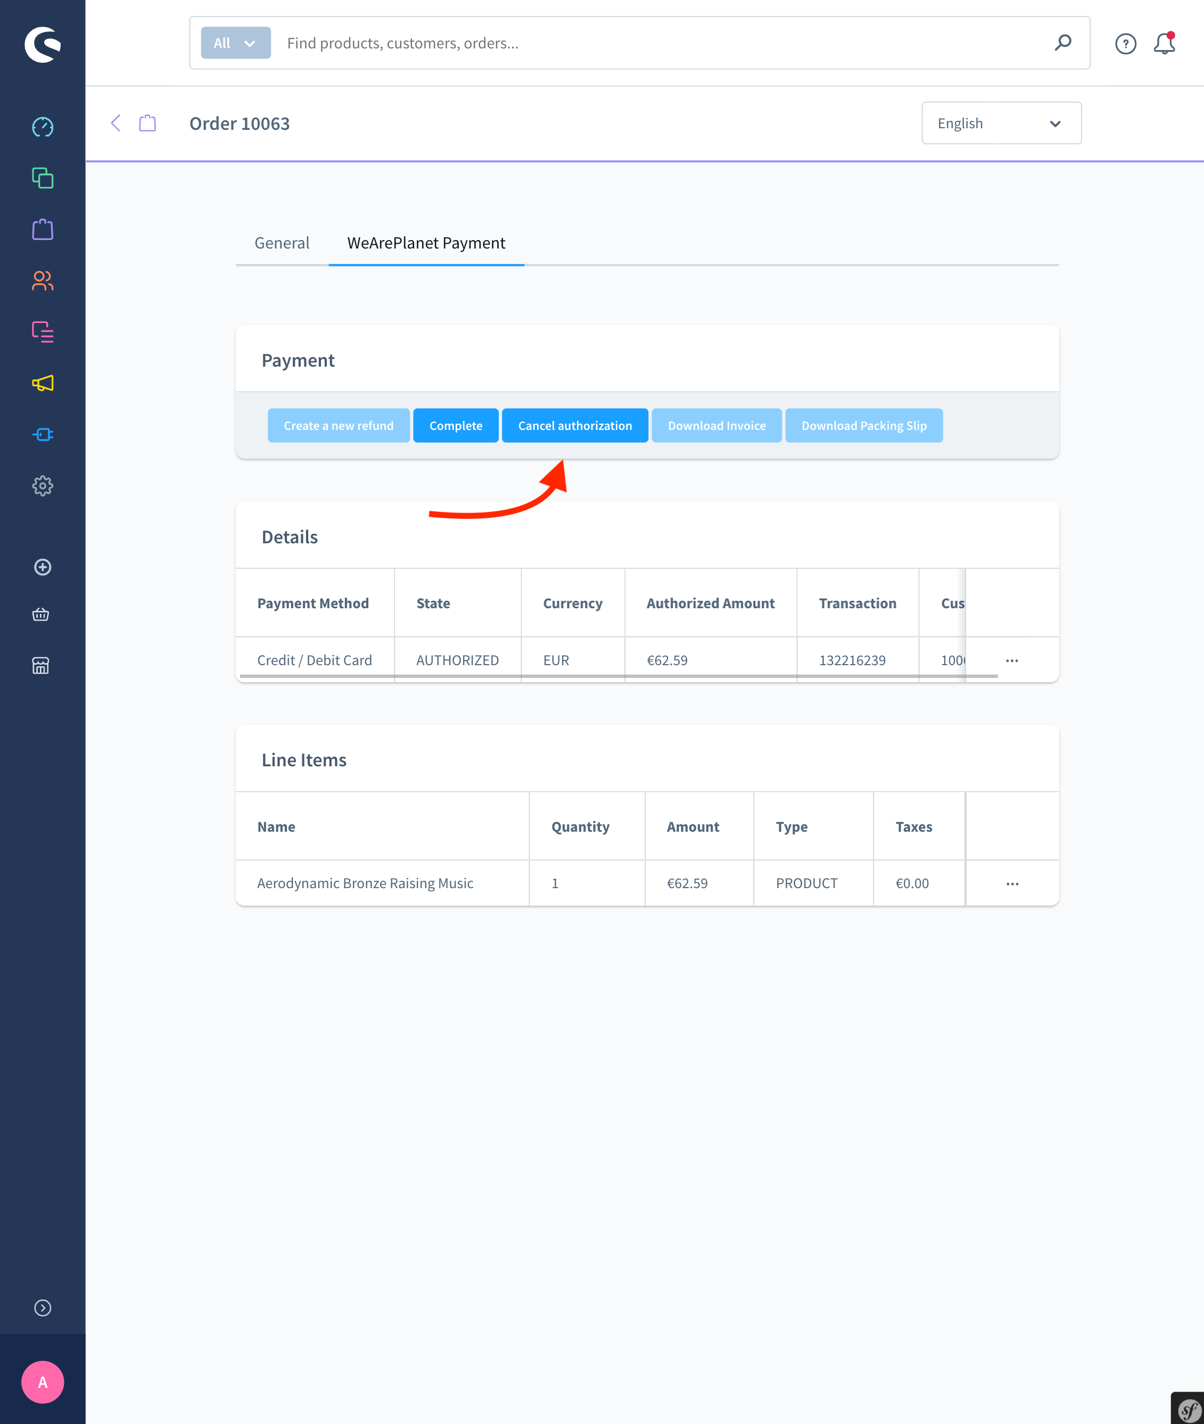Screen dimensions: 1204x1424
Task: Open the Marketing megaphone icon
Action: coord(43,384)
